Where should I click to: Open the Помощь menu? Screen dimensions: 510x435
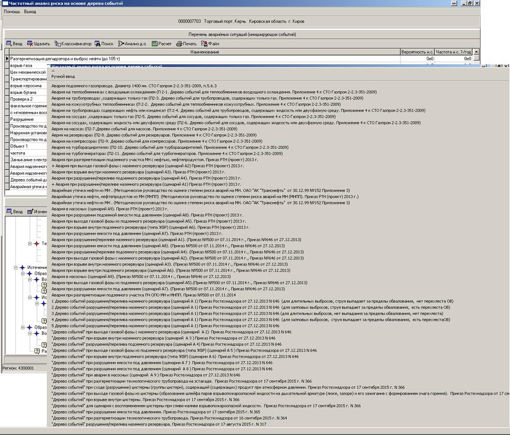pyautogui.click(x=12, y=11)
